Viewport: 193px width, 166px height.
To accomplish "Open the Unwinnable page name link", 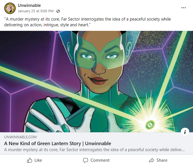I will 29,5.
